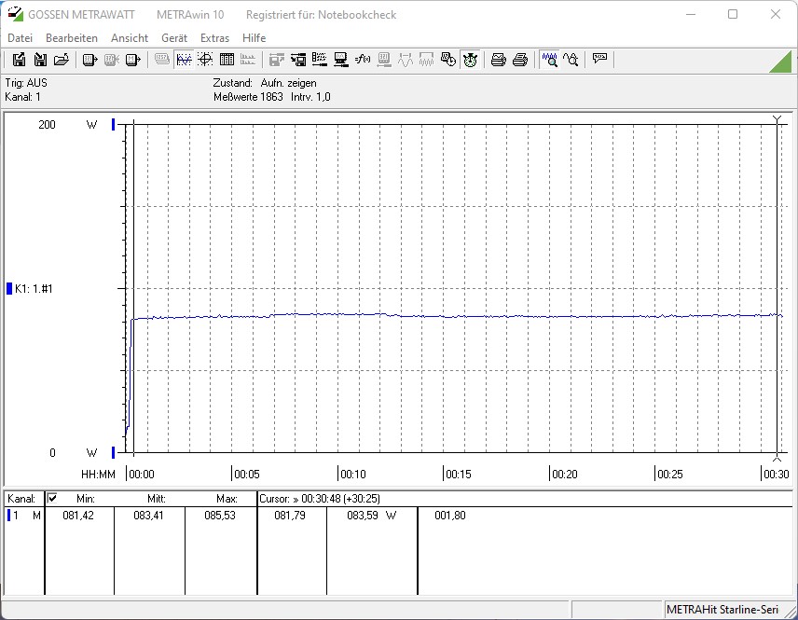The image size is (798, 620).
Task: Click the Trig: AUS status text
Action: coord(26,82)
